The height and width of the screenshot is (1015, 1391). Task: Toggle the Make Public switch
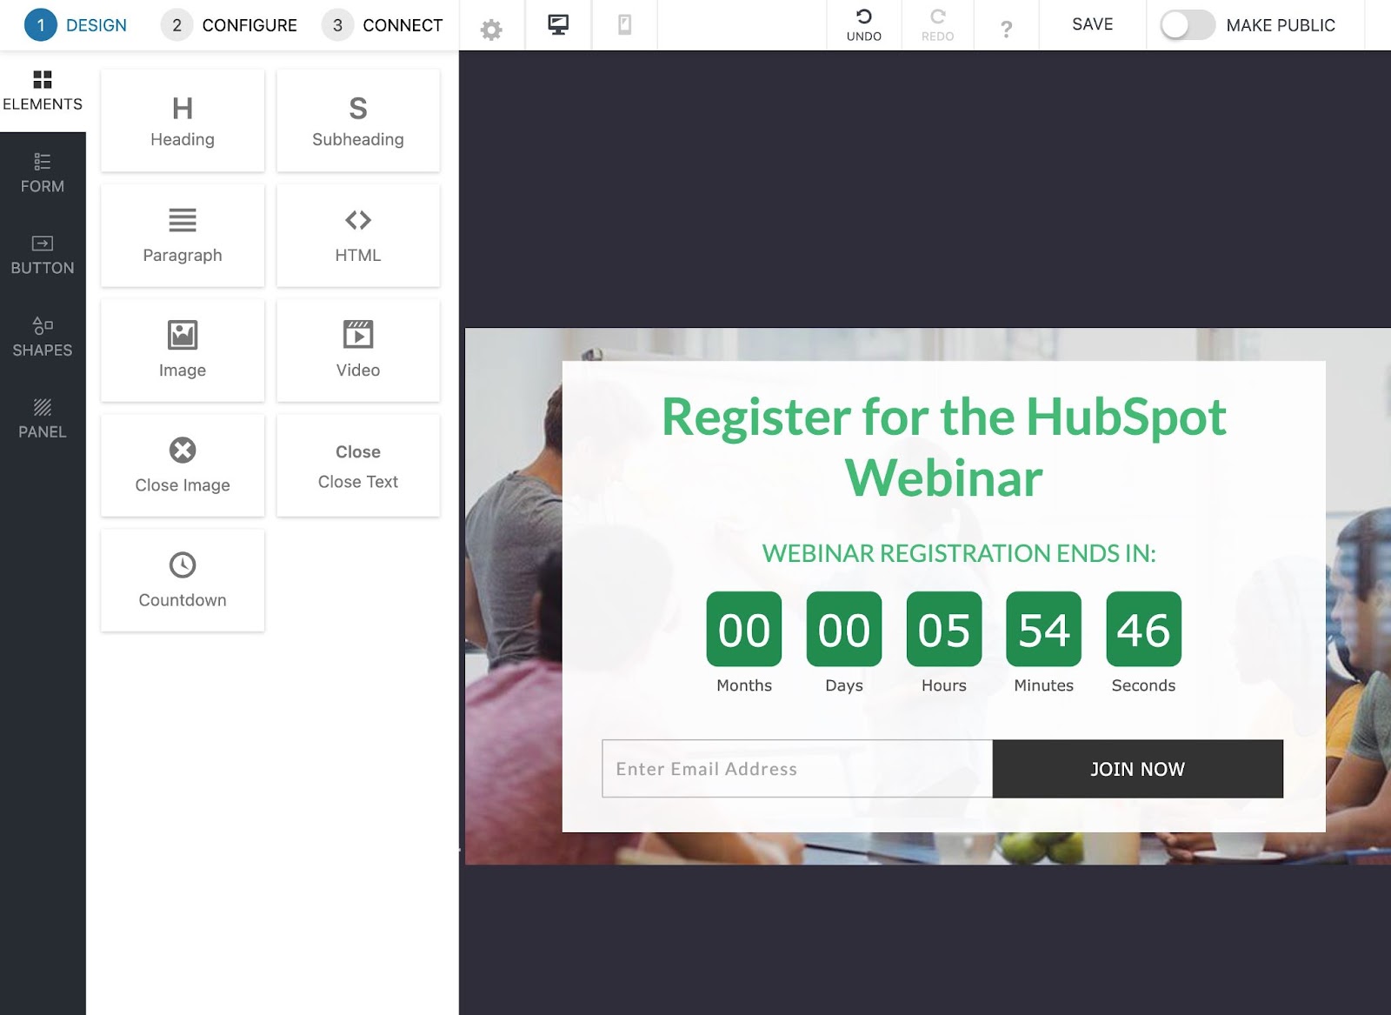(x=1188, y=25)
